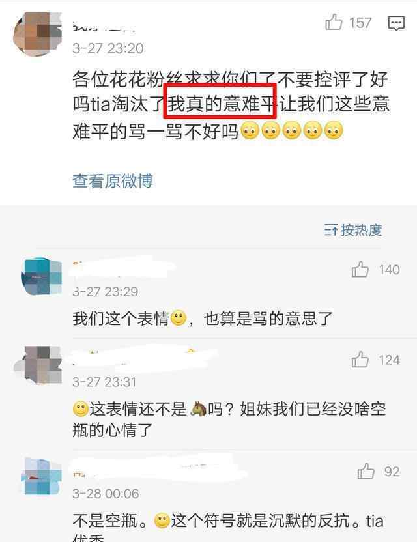Viewport: 417px width, 542px height.
Task: Tap the 3-27 23:20 timestamp of the main comment
Action: (x=108, y=48)
